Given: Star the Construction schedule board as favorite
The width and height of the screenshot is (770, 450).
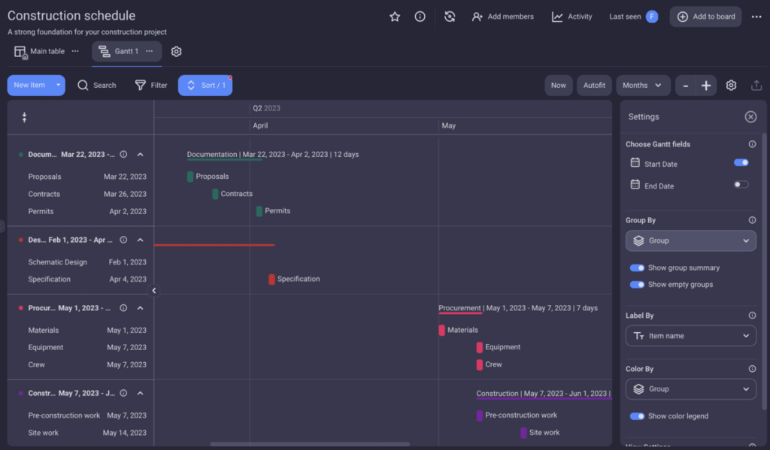Looking at the screenshot, I should tap(395, 17).
